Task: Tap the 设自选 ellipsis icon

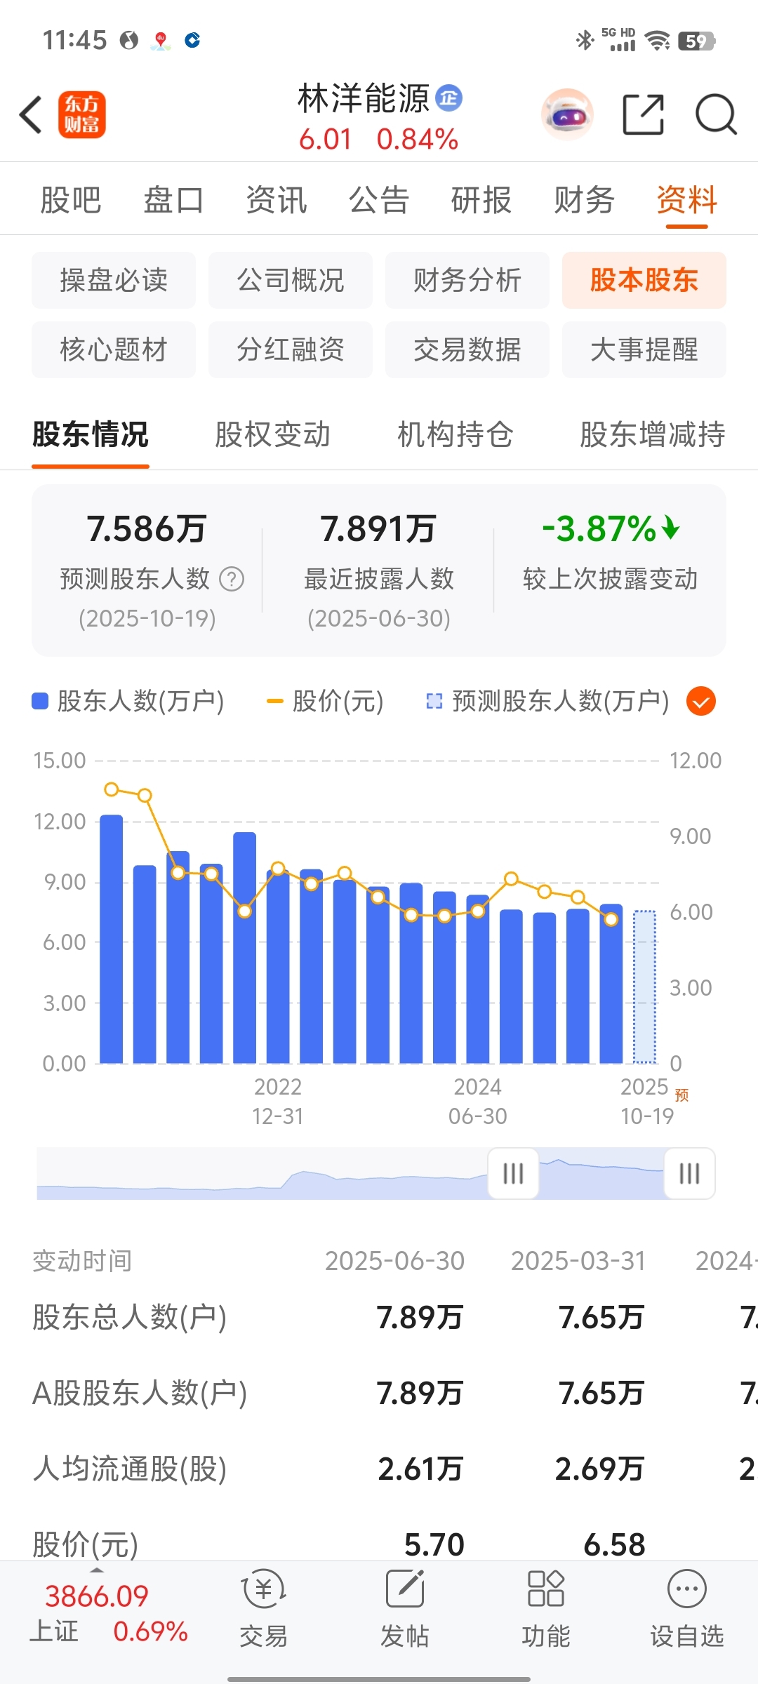Action: point(687,1589)
